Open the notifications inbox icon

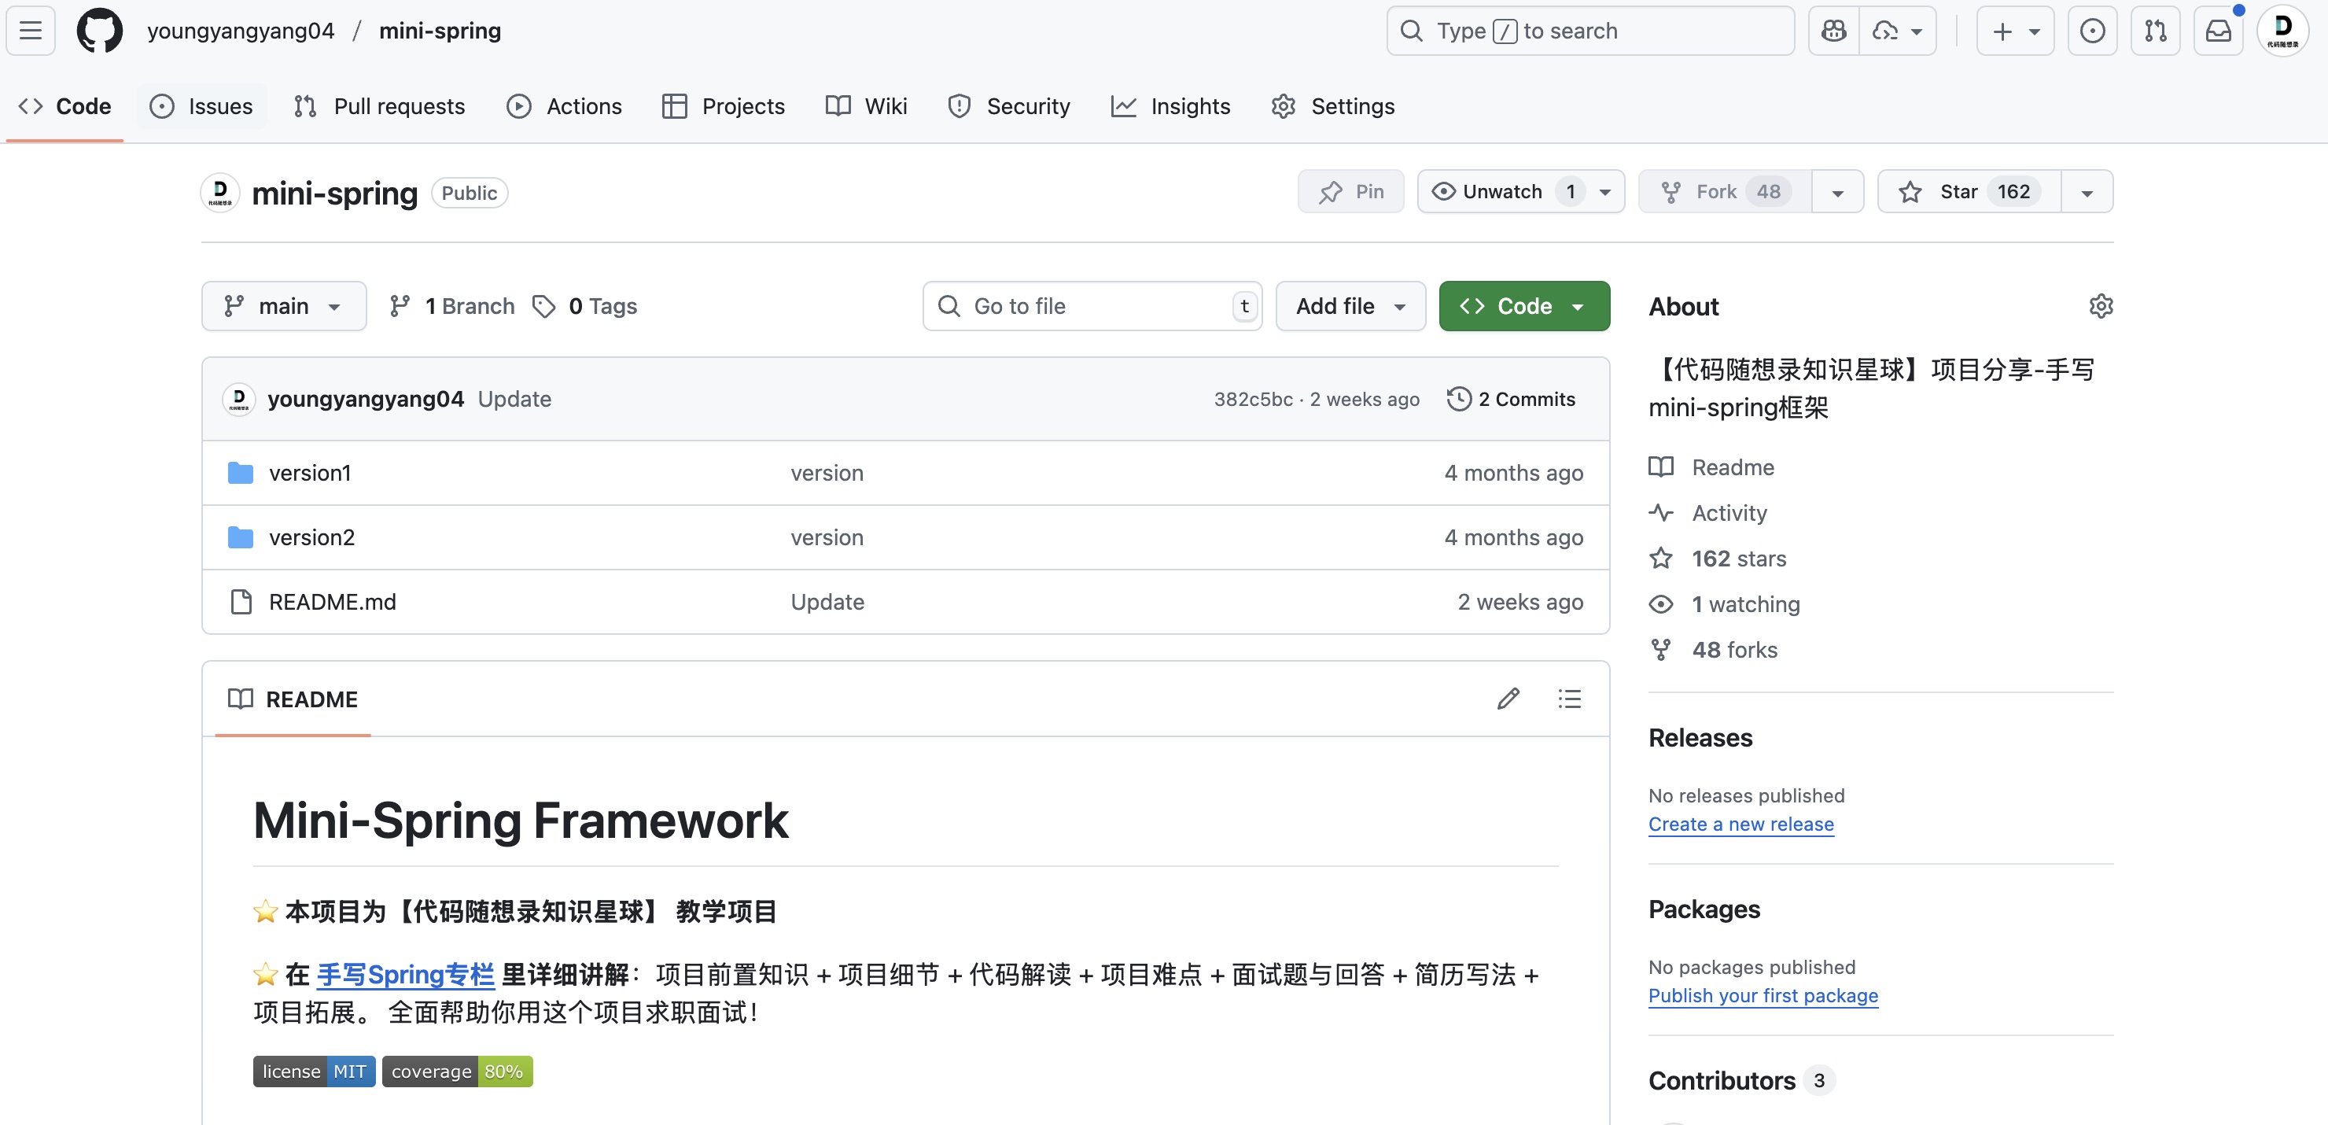2219,31
